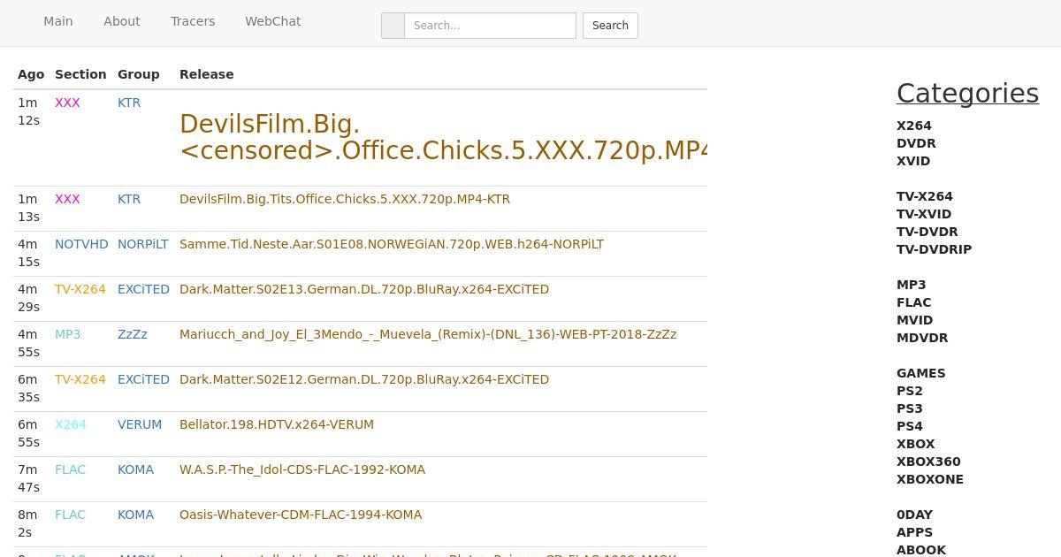Select MP3 section in Mariucch row
Viewport: 1061px width, 557px height.
click(x=67, y=334)
